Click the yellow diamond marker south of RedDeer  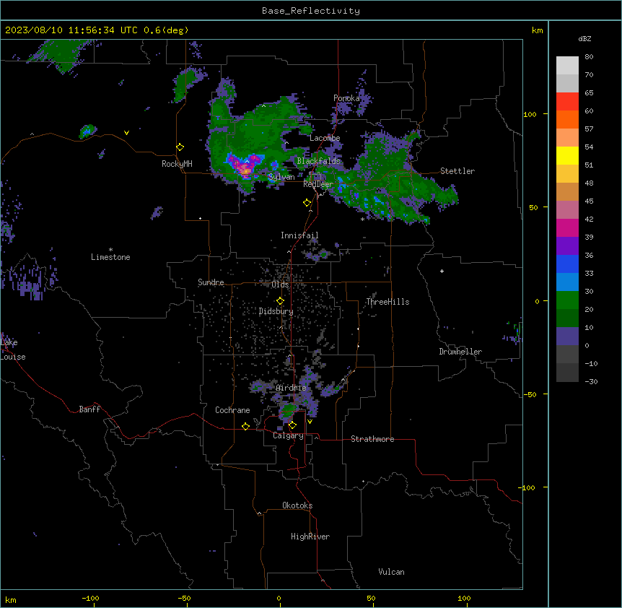[x=307, y=203]
